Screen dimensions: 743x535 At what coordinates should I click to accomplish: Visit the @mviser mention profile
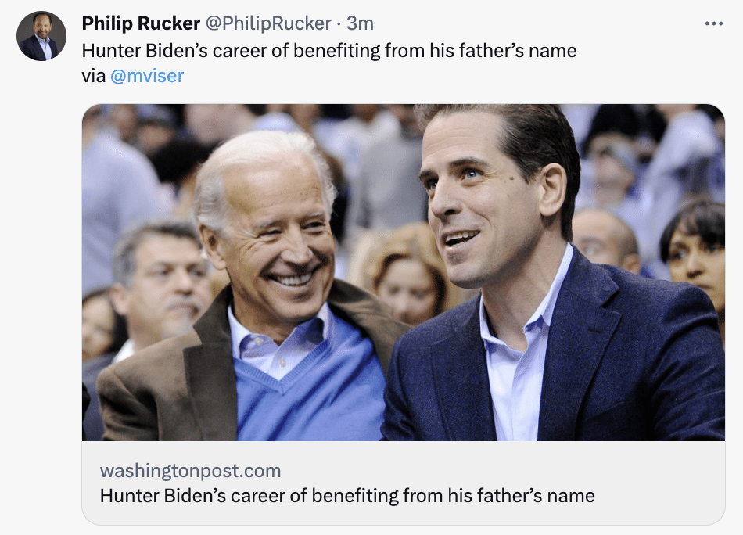point(147,76)
